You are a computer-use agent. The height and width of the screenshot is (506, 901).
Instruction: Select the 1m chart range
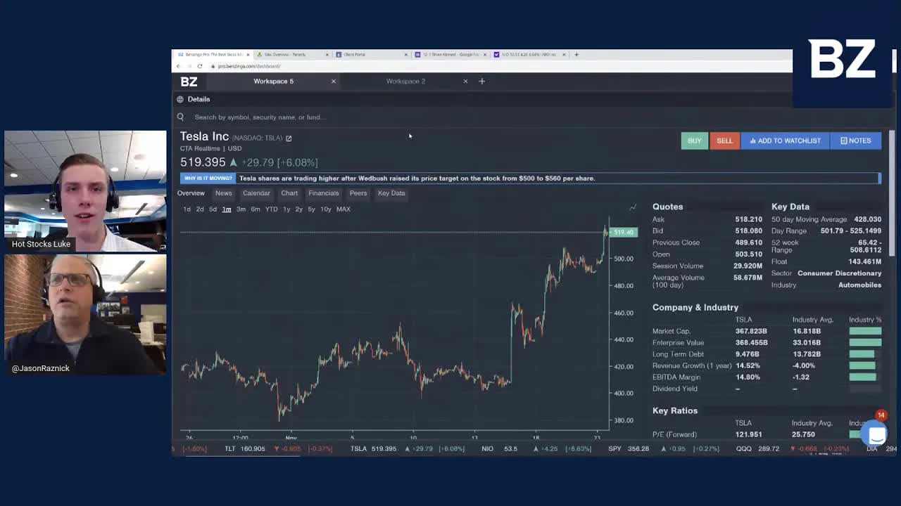pos(227,209)
